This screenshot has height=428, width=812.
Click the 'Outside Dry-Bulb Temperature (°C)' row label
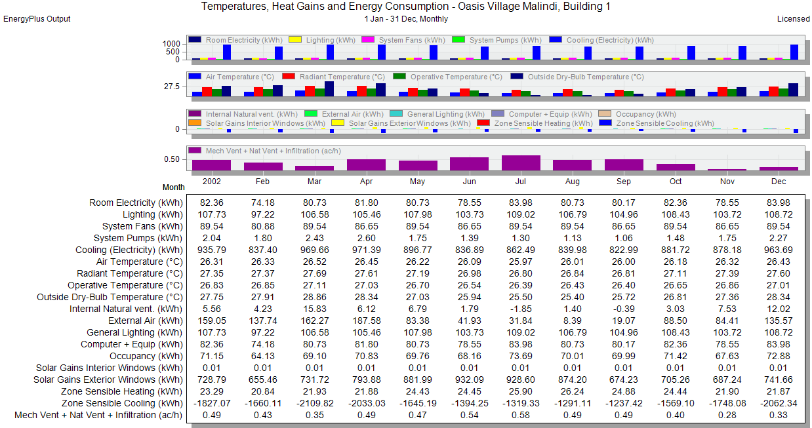pos(110,298)
